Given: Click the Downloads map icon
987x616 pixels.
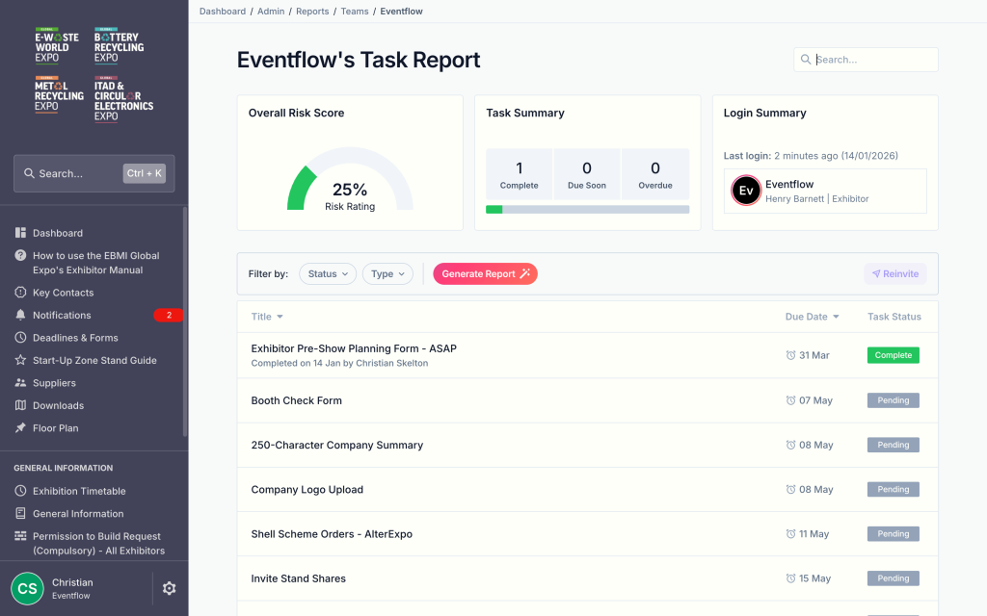Looking at the screenshot, I should [x=21, y=406].
